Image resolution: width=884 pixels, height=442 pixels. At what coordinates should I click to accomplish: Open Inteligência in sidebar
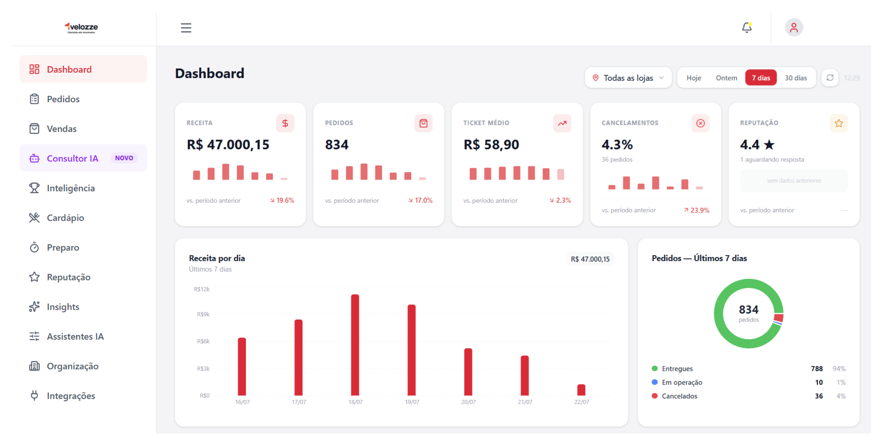pos(83,188)
